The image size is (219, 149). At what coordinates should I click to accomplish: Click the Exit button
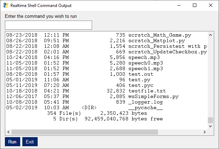[30, 142]
